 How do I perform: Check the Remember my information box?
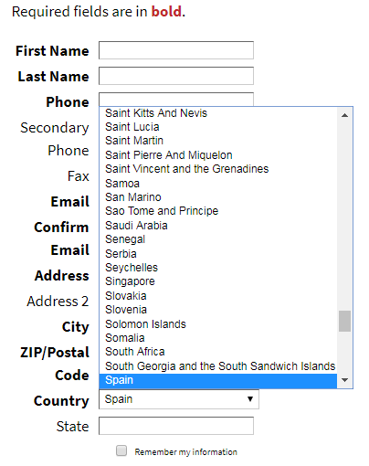pyautogui.click(x=121, y=450)
